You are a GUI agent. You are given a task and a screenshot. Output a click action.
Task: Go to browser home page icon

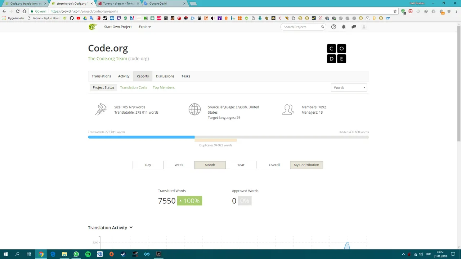[x=24, y=11]
